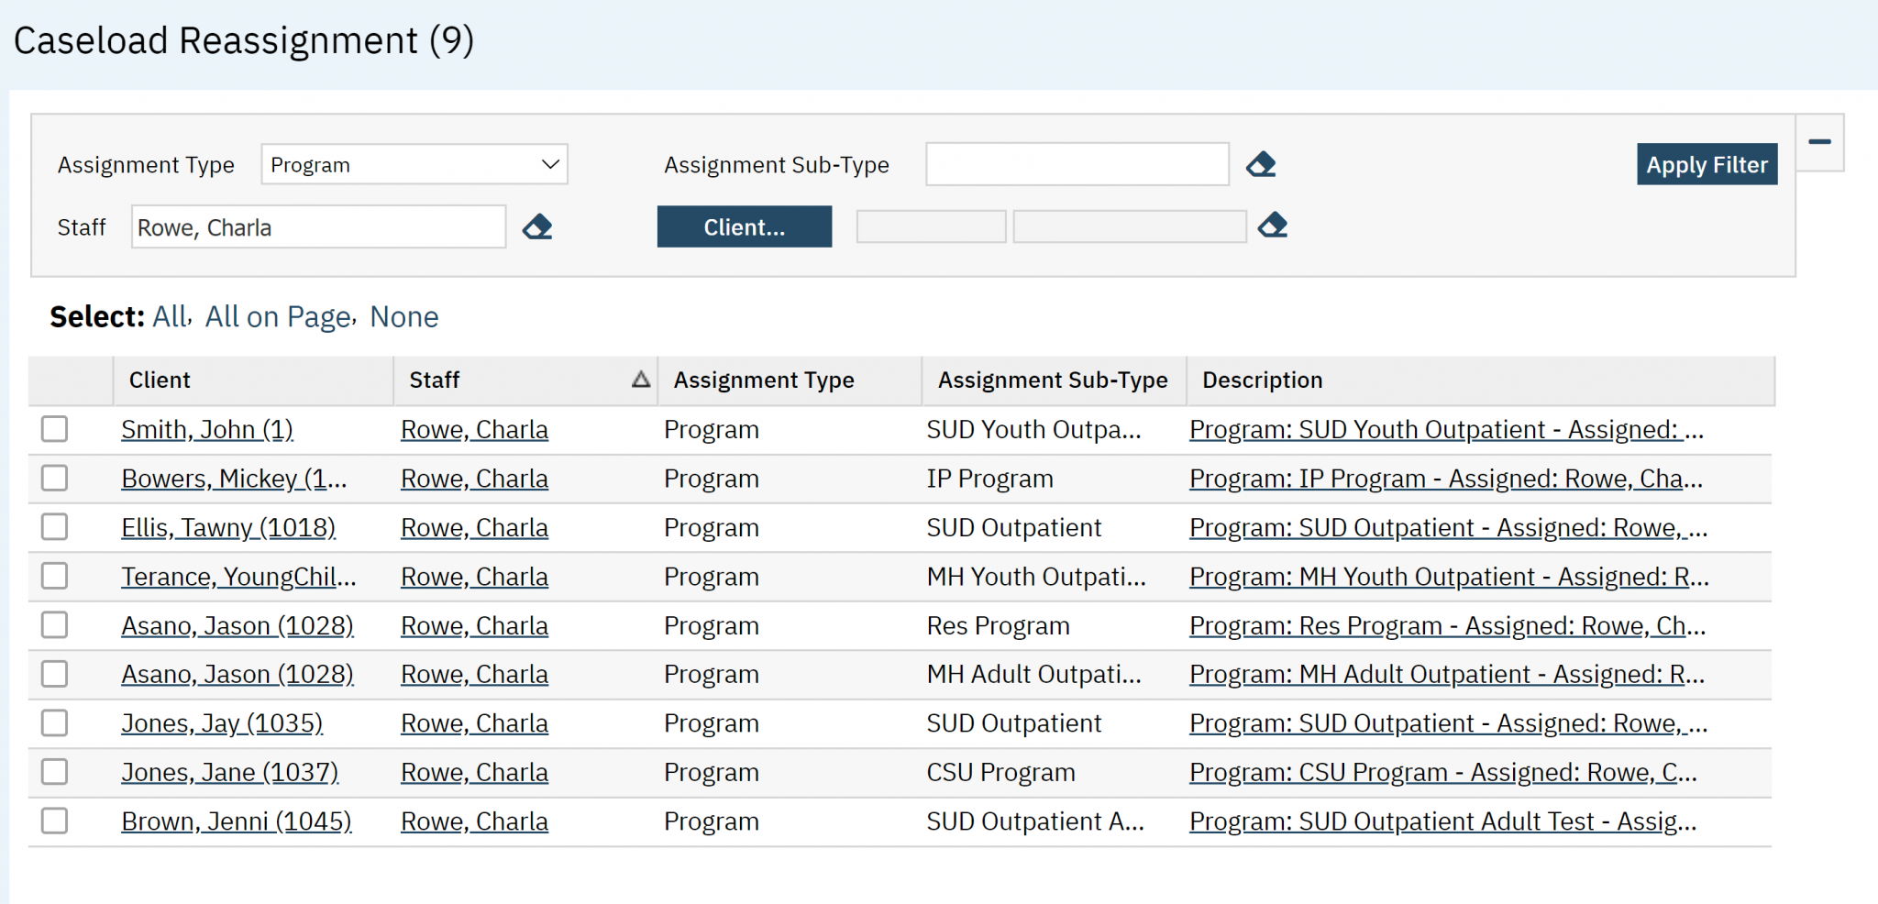
Task: Click the Client column header
Action: coord(159,379)
